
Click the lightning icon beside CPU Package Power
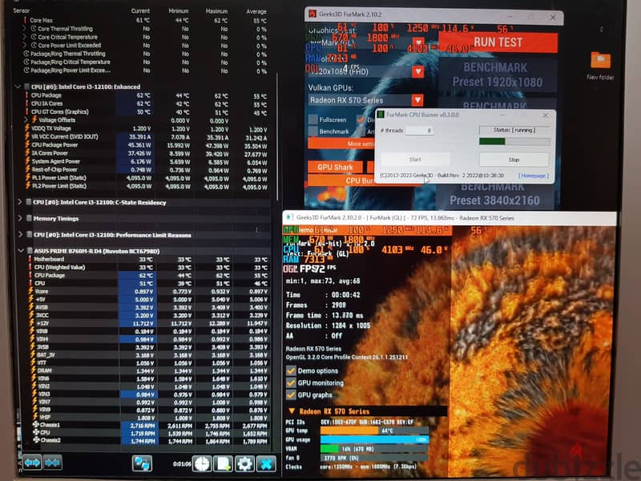pos(27,145)
